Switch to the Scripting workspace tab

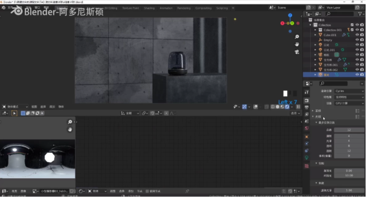click(x=222, y=8)
